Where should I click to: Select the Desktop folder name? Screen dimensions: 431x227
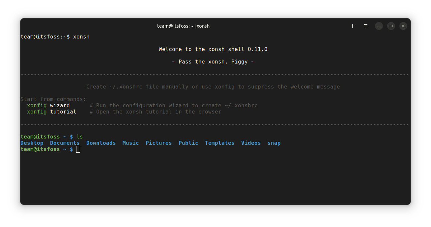tap(32, 143)
